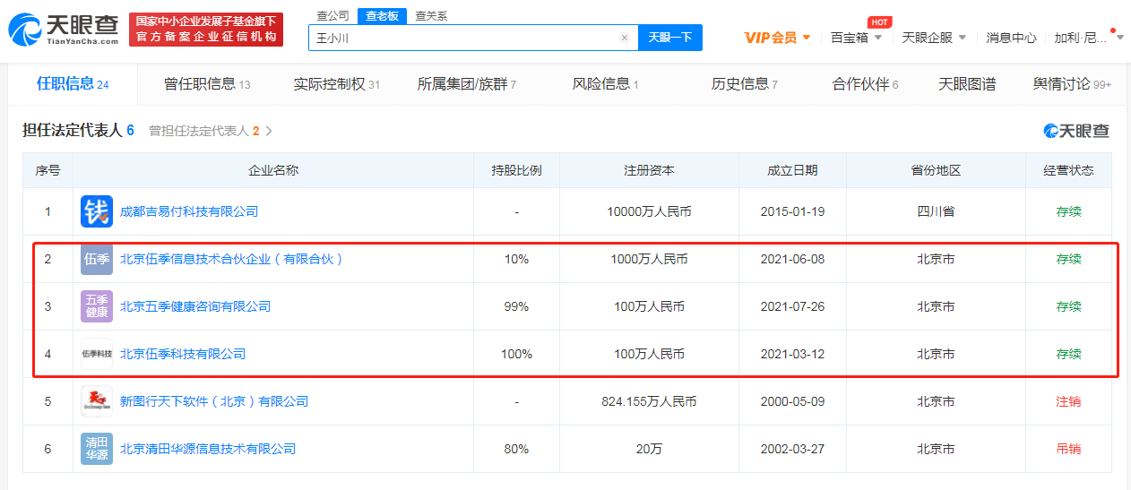Expand the 天眼企服 dropdown menu
The width and height of the screenshot is (1131, 490).
point(934,38)
